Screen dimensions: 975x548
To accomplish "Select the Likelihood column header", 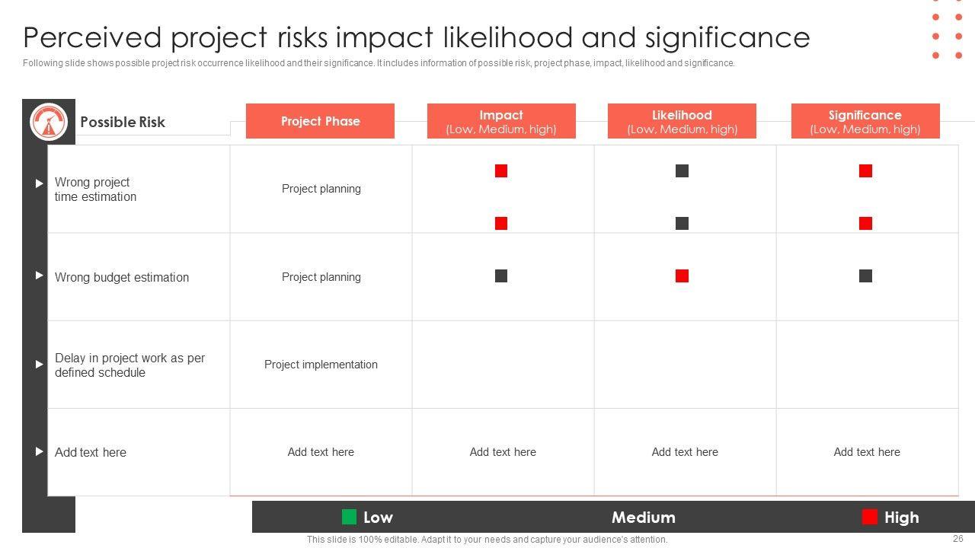I will [682, 121].
